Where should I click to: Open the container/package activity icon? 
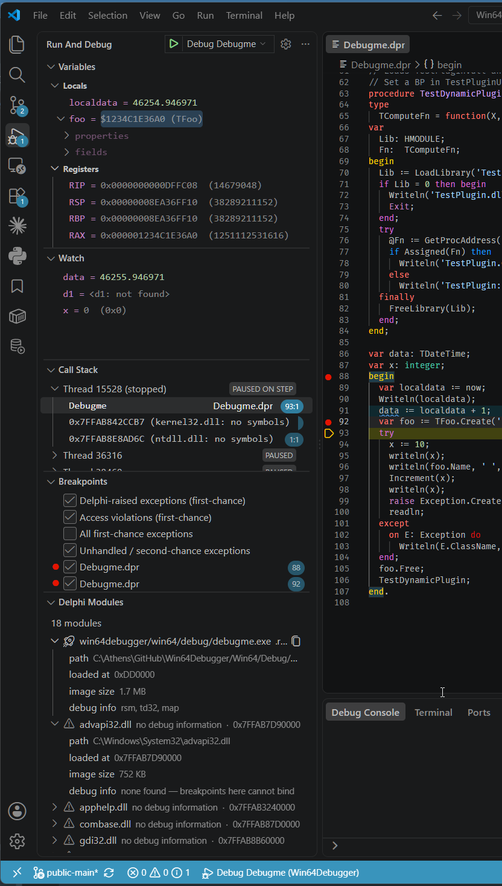point(17,316)
